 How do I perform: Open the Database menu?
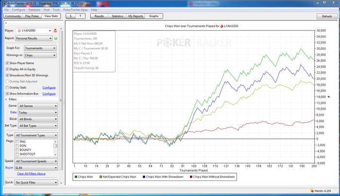tap(34, 10)
